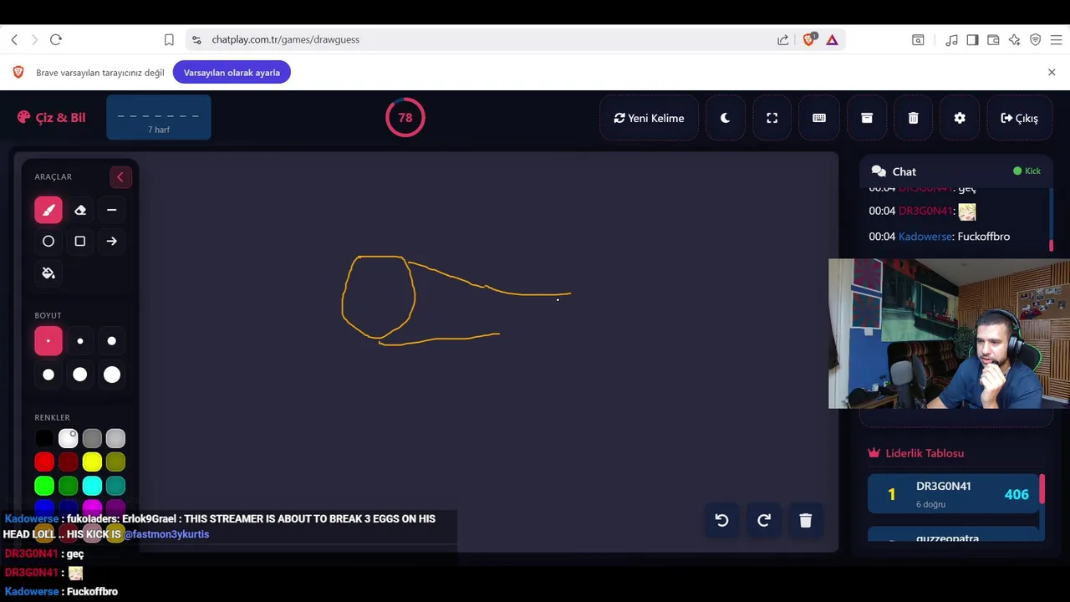
Task: Open the browser hamburger menu
Action: point(1056,39)
